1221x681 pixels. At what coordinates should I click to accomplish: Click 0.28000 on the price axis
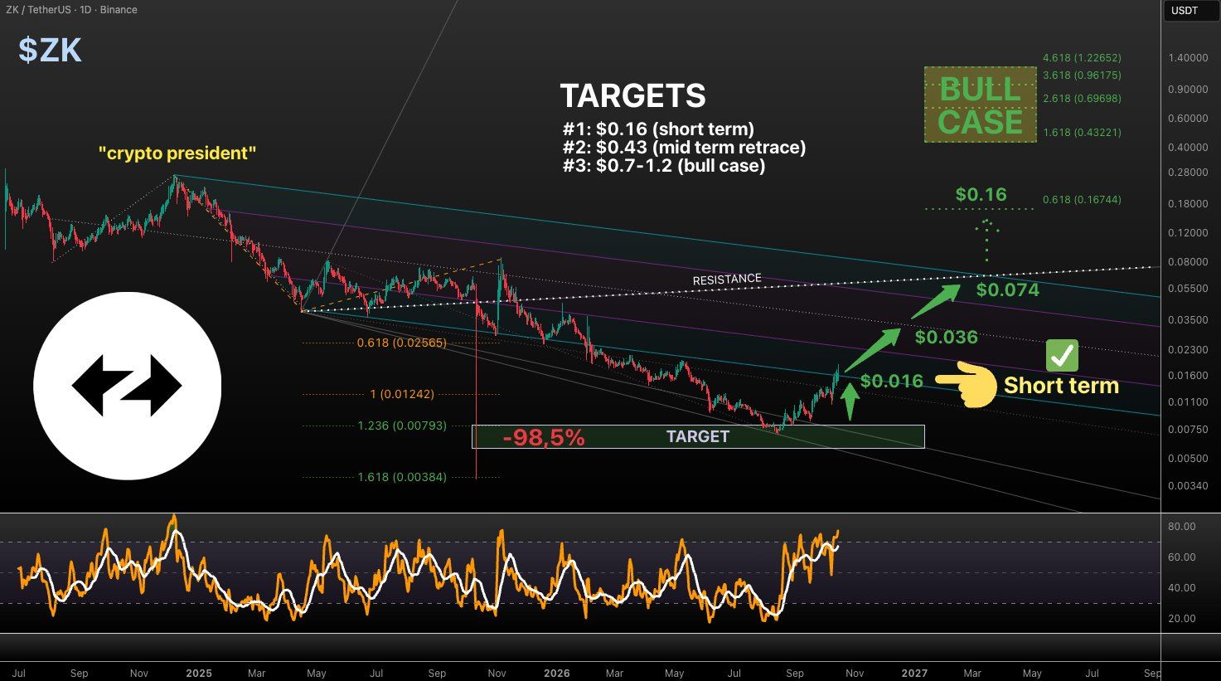pyautogui.click(x=1188, y=173)
